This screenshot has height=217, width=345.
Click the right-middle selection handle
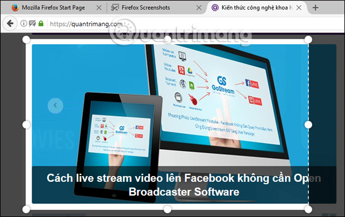pyautogui.click(x=308, y=125)
